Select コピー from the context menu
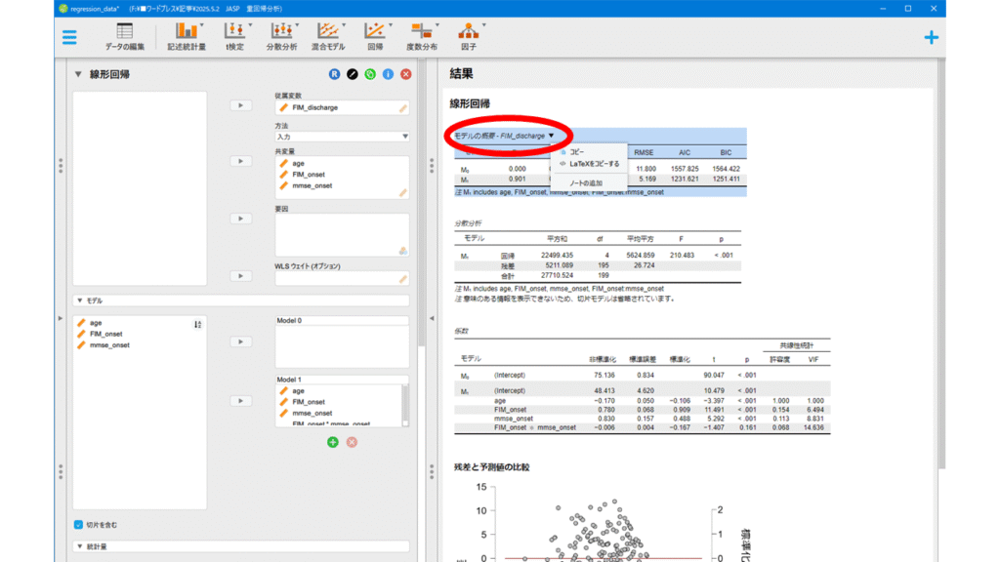Image resolution: width=1000 pixels, height=562 pixels. (576, 152)
